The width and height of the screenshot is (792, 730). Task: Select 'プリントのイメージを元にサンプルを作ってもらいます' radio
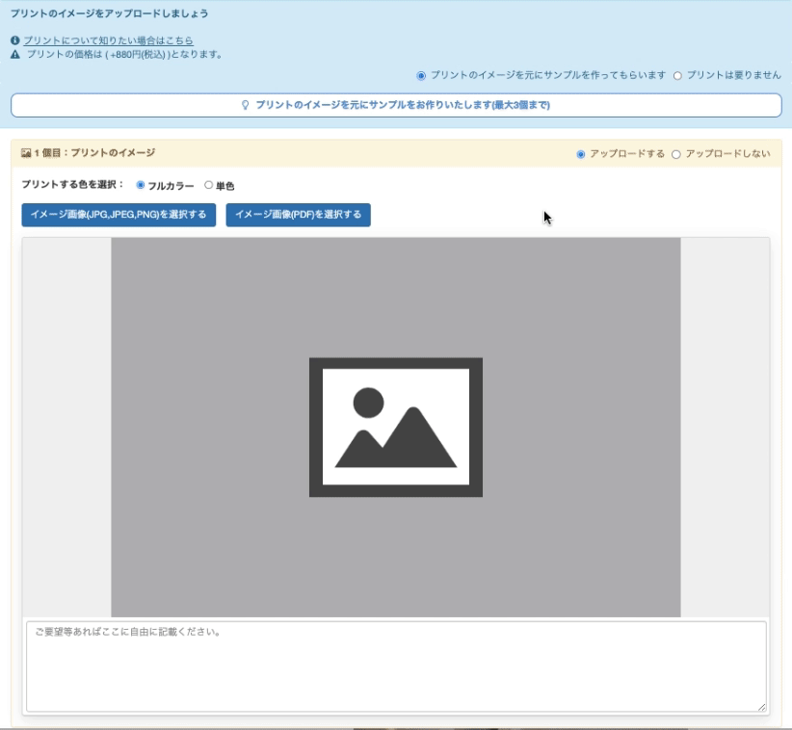tap(421, 76)
